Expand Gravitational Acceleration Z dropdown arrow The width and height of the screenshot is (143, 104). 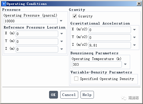point(134,45)
